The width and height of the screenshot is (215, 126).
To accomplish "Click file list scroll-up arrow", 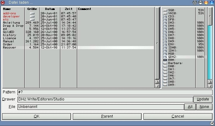I will (x=157, y=82).
